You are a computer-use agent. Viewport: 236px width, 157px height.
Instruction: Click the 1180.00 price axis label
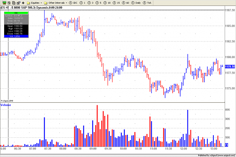pos(230,57)
